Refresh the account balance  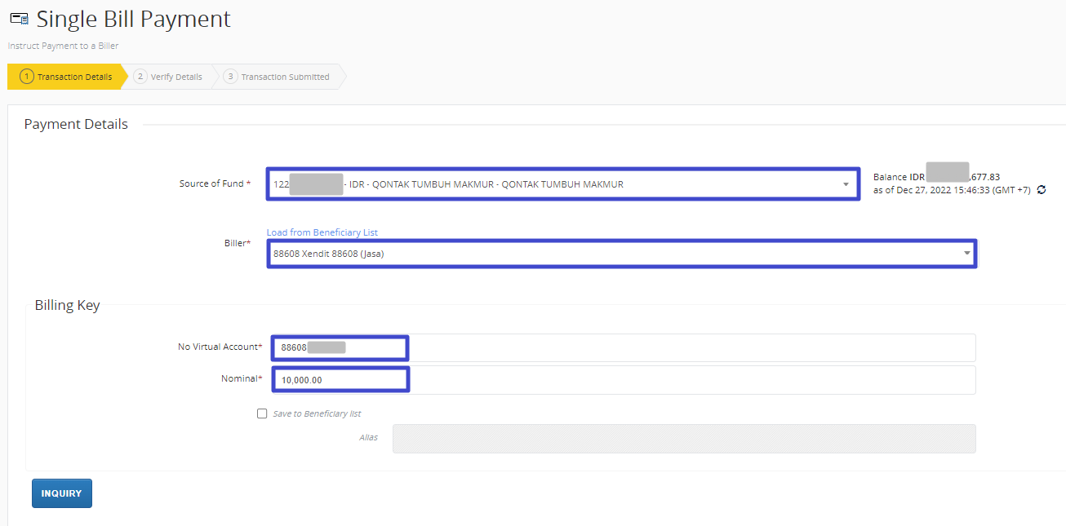tap(1042, 190)
